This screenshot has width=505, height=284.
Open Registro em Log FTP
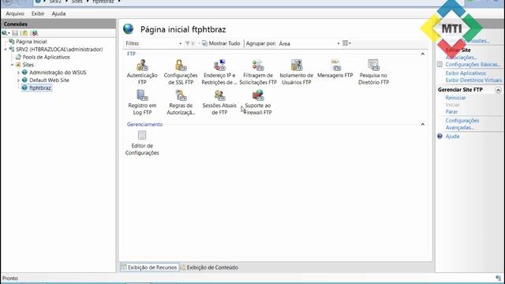point(142,103)
